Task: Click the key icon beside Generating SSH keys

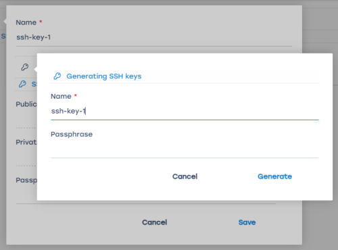Action: coord(57,76)
